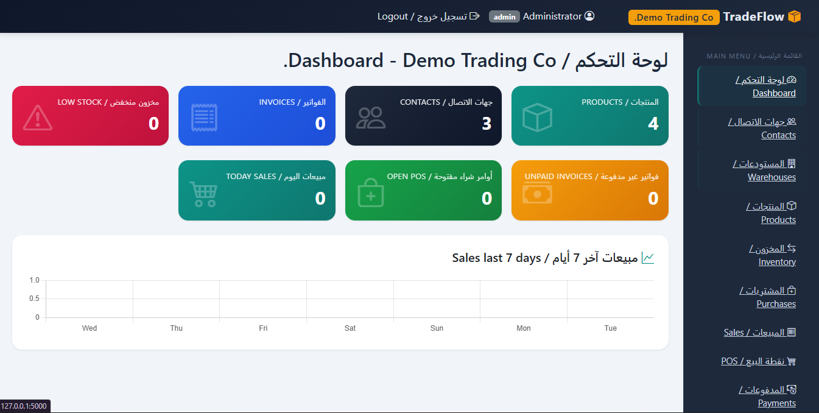Click the 127.0.0.1:5000 status text

click(x=24, y=406)
